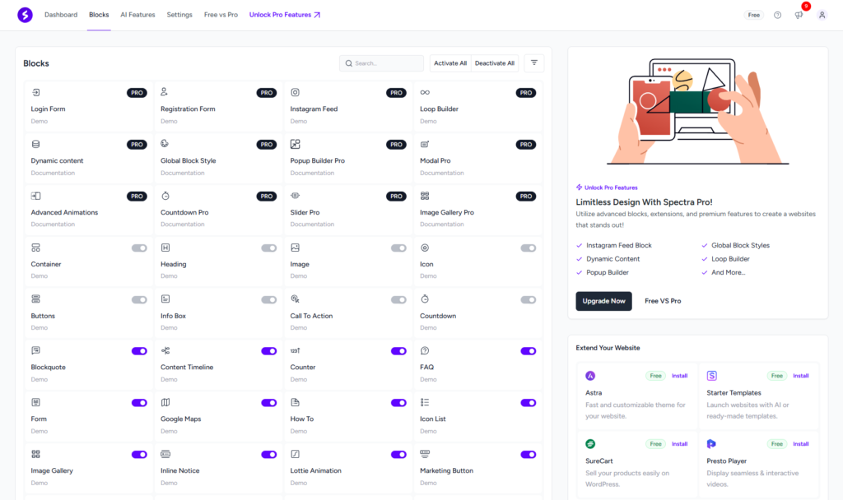Go to the Free vs Pro tab
This screenshot has width=843, height=500.
pos(221,15)
